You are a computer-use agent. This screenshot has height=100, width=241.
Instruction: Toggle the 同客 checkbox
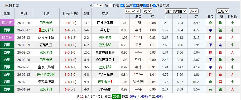click(110, 5)
